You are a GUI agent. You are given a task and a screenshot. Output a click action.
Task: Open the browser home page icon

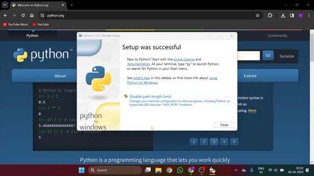point(32,15)
